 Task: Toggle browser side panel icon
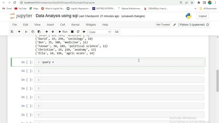204,3
